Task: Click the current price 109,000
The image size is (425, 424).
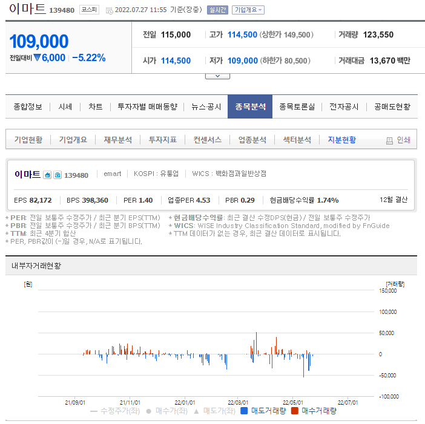Action: (x=39, y=41)
